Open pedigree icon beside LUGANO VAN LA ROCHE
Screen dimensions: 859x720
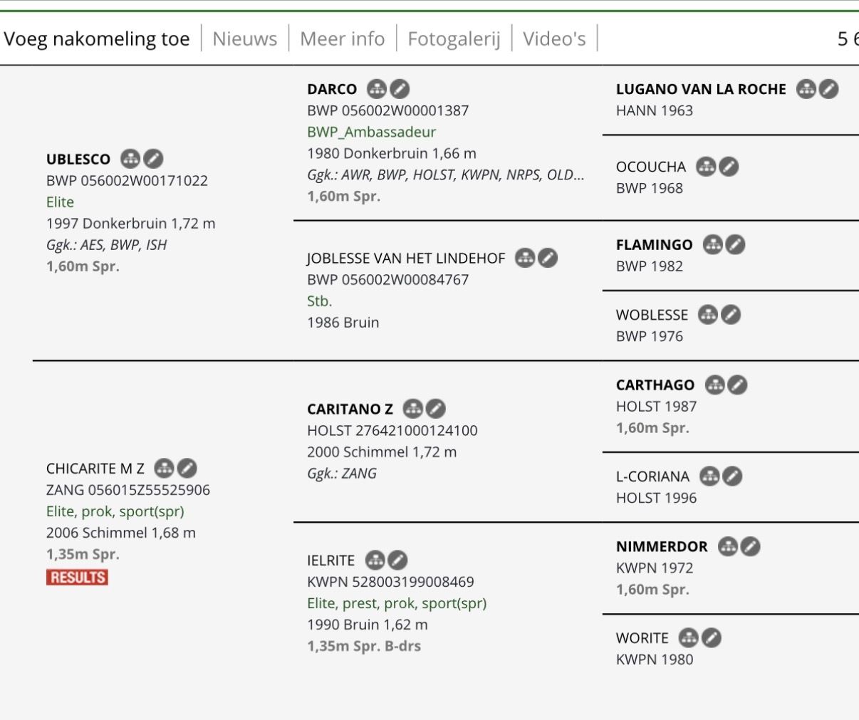(x=806, y=89)
